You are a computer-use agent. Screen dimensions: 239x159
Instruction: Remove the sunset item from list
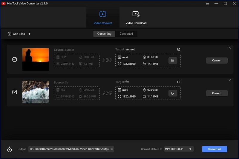point(230,48)
